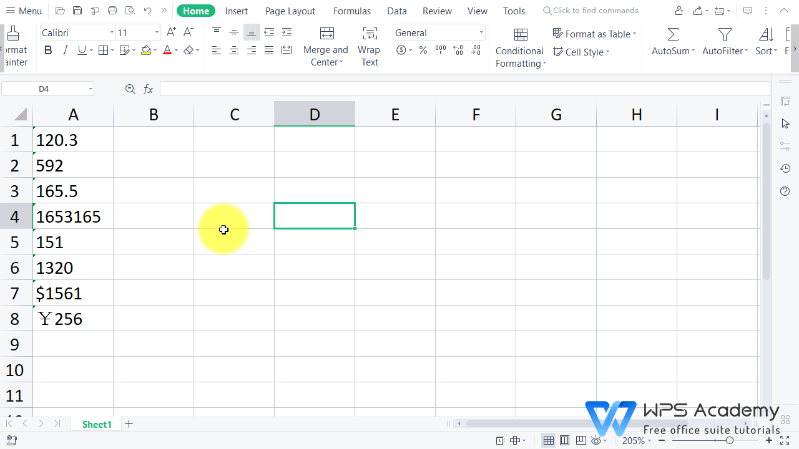Click the Sort button
The width and height of the screenshot is (799, 449).
766,41
